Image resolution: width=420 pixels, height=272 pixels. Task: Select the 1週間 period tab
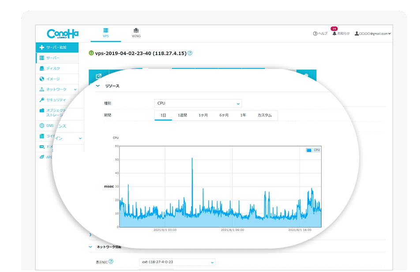click(182, 115)
